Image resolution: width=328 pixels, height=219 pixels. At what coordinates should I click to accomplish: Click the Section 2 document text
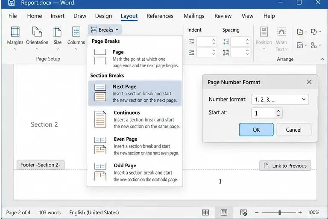click(x=44, y=124)
